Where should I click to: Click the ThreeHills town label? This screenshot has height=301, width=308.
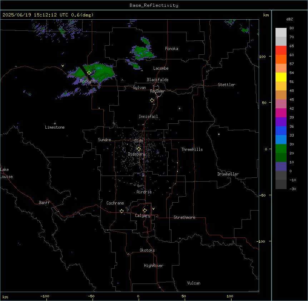192,149
